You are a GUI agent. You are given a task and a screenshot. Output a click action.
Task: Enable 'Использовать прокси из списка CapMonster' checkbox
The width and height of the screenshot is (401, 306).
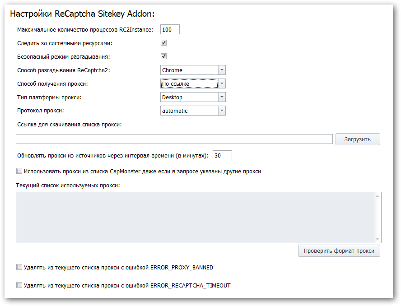pyautogui.click(x=19, y=171)
